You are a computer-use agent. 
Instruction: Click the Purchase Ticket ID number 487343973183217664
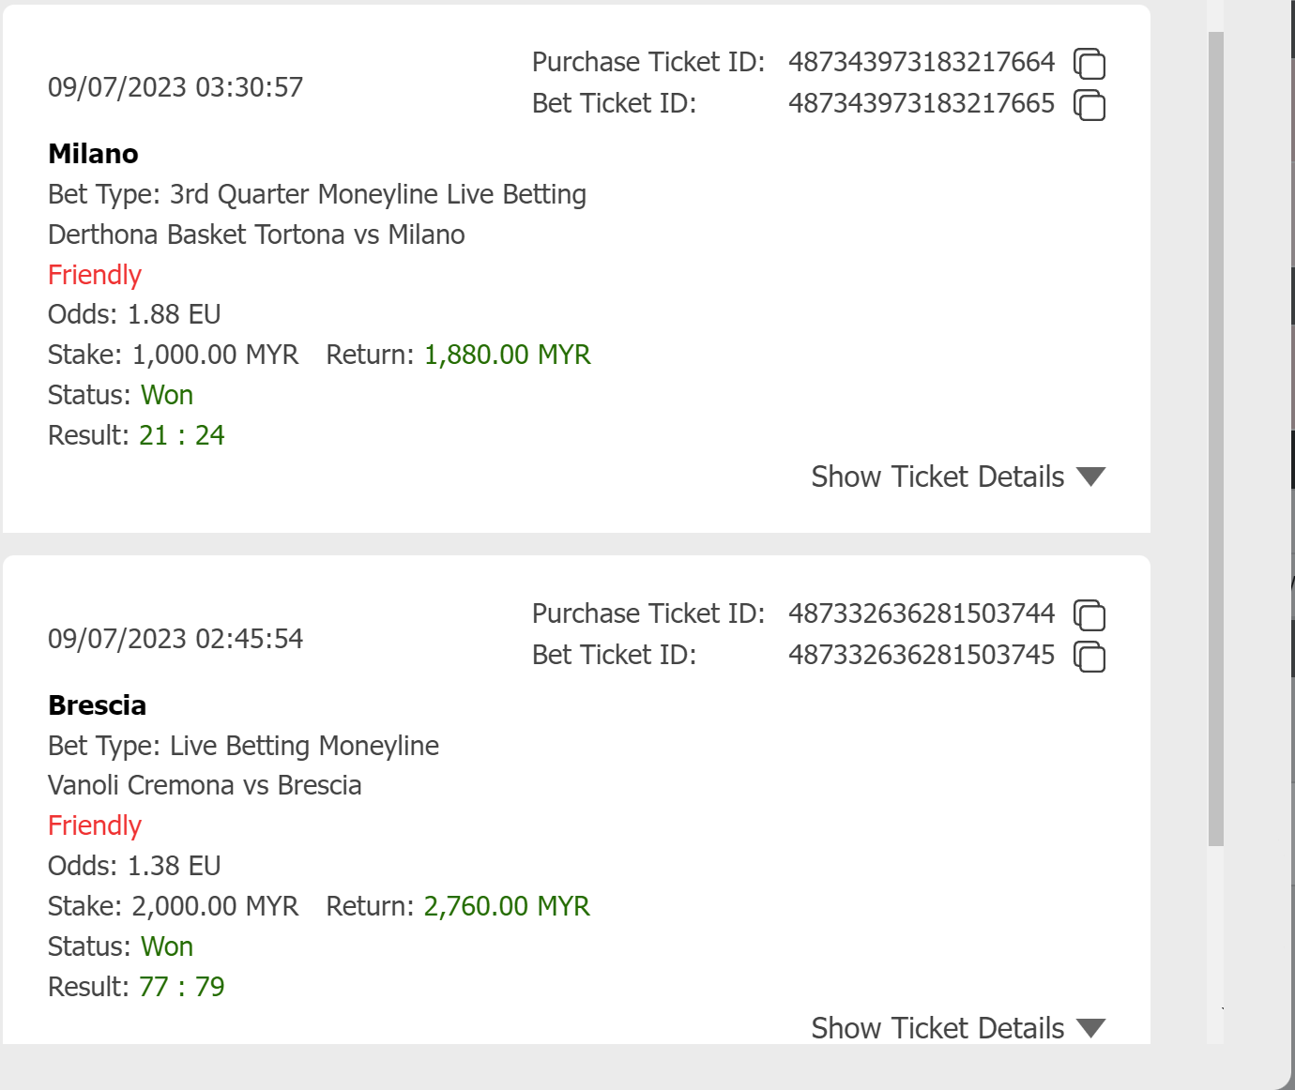click(922, 62)
